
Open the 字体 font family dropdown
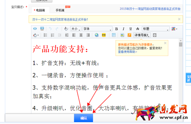pyautogui.click(x=97, y=29)
